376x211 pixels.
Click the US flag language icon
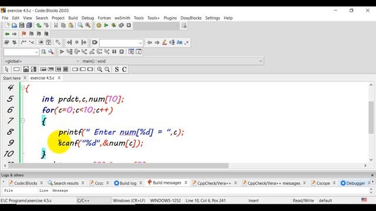(364, 200)
